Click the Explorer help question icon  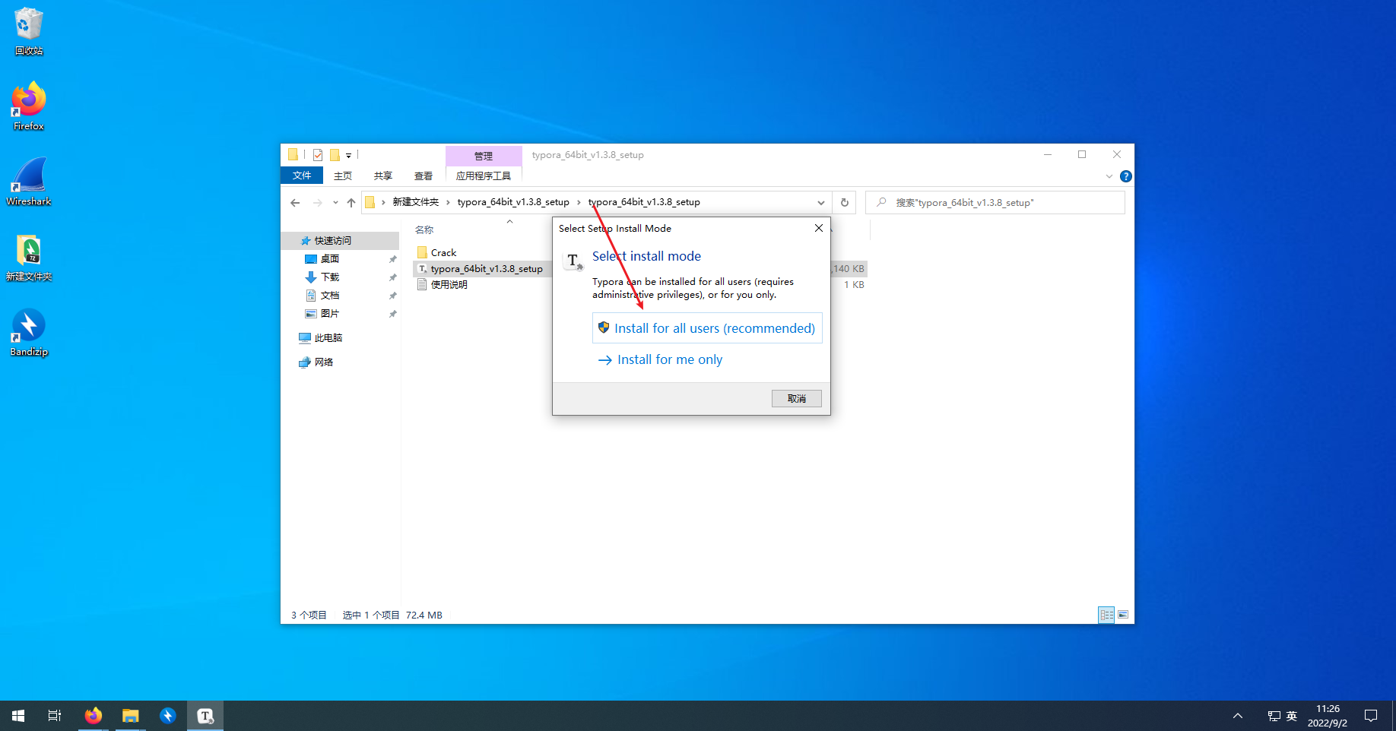coord(1126,176)
